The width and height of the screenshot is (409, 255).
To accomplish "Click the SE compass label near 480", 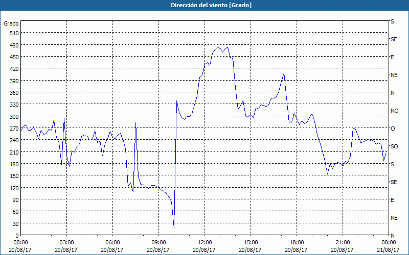I will [394, 39].
